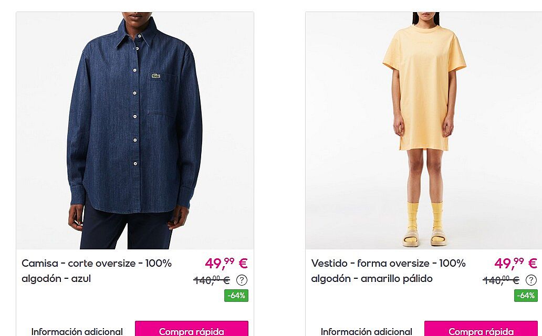542x336 pixels.
Task: Open the pale yellow dress product photo
Action: coord(424,131)
